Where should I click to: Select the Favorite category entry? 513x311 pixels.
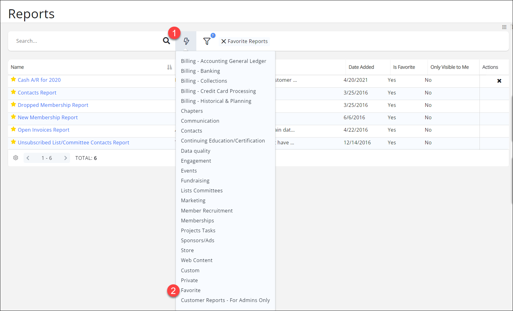191,290
